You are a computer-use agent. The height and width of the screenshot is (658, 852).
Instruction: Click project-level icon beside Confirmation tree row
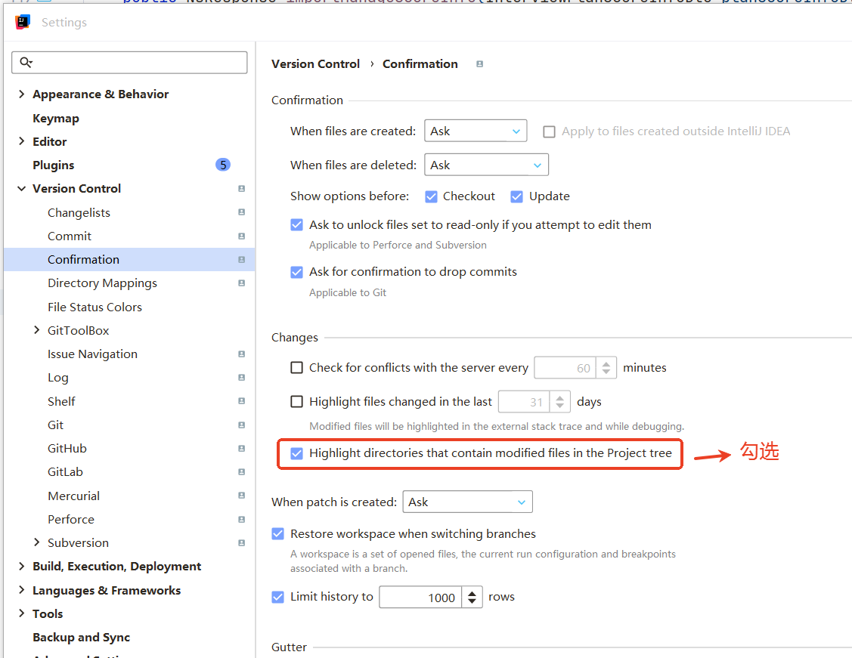242,260
